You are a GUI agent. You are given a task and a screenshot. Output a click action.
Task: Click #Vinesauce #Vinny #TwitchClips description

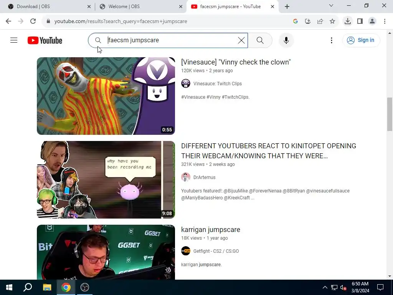pyautogui.click(x=215, y=97)
